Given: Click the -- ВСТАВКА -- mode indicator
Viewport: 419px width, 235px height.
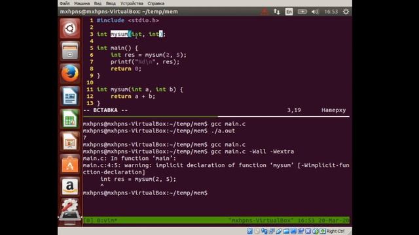Looking at the screenshot, I should [105, 110].
